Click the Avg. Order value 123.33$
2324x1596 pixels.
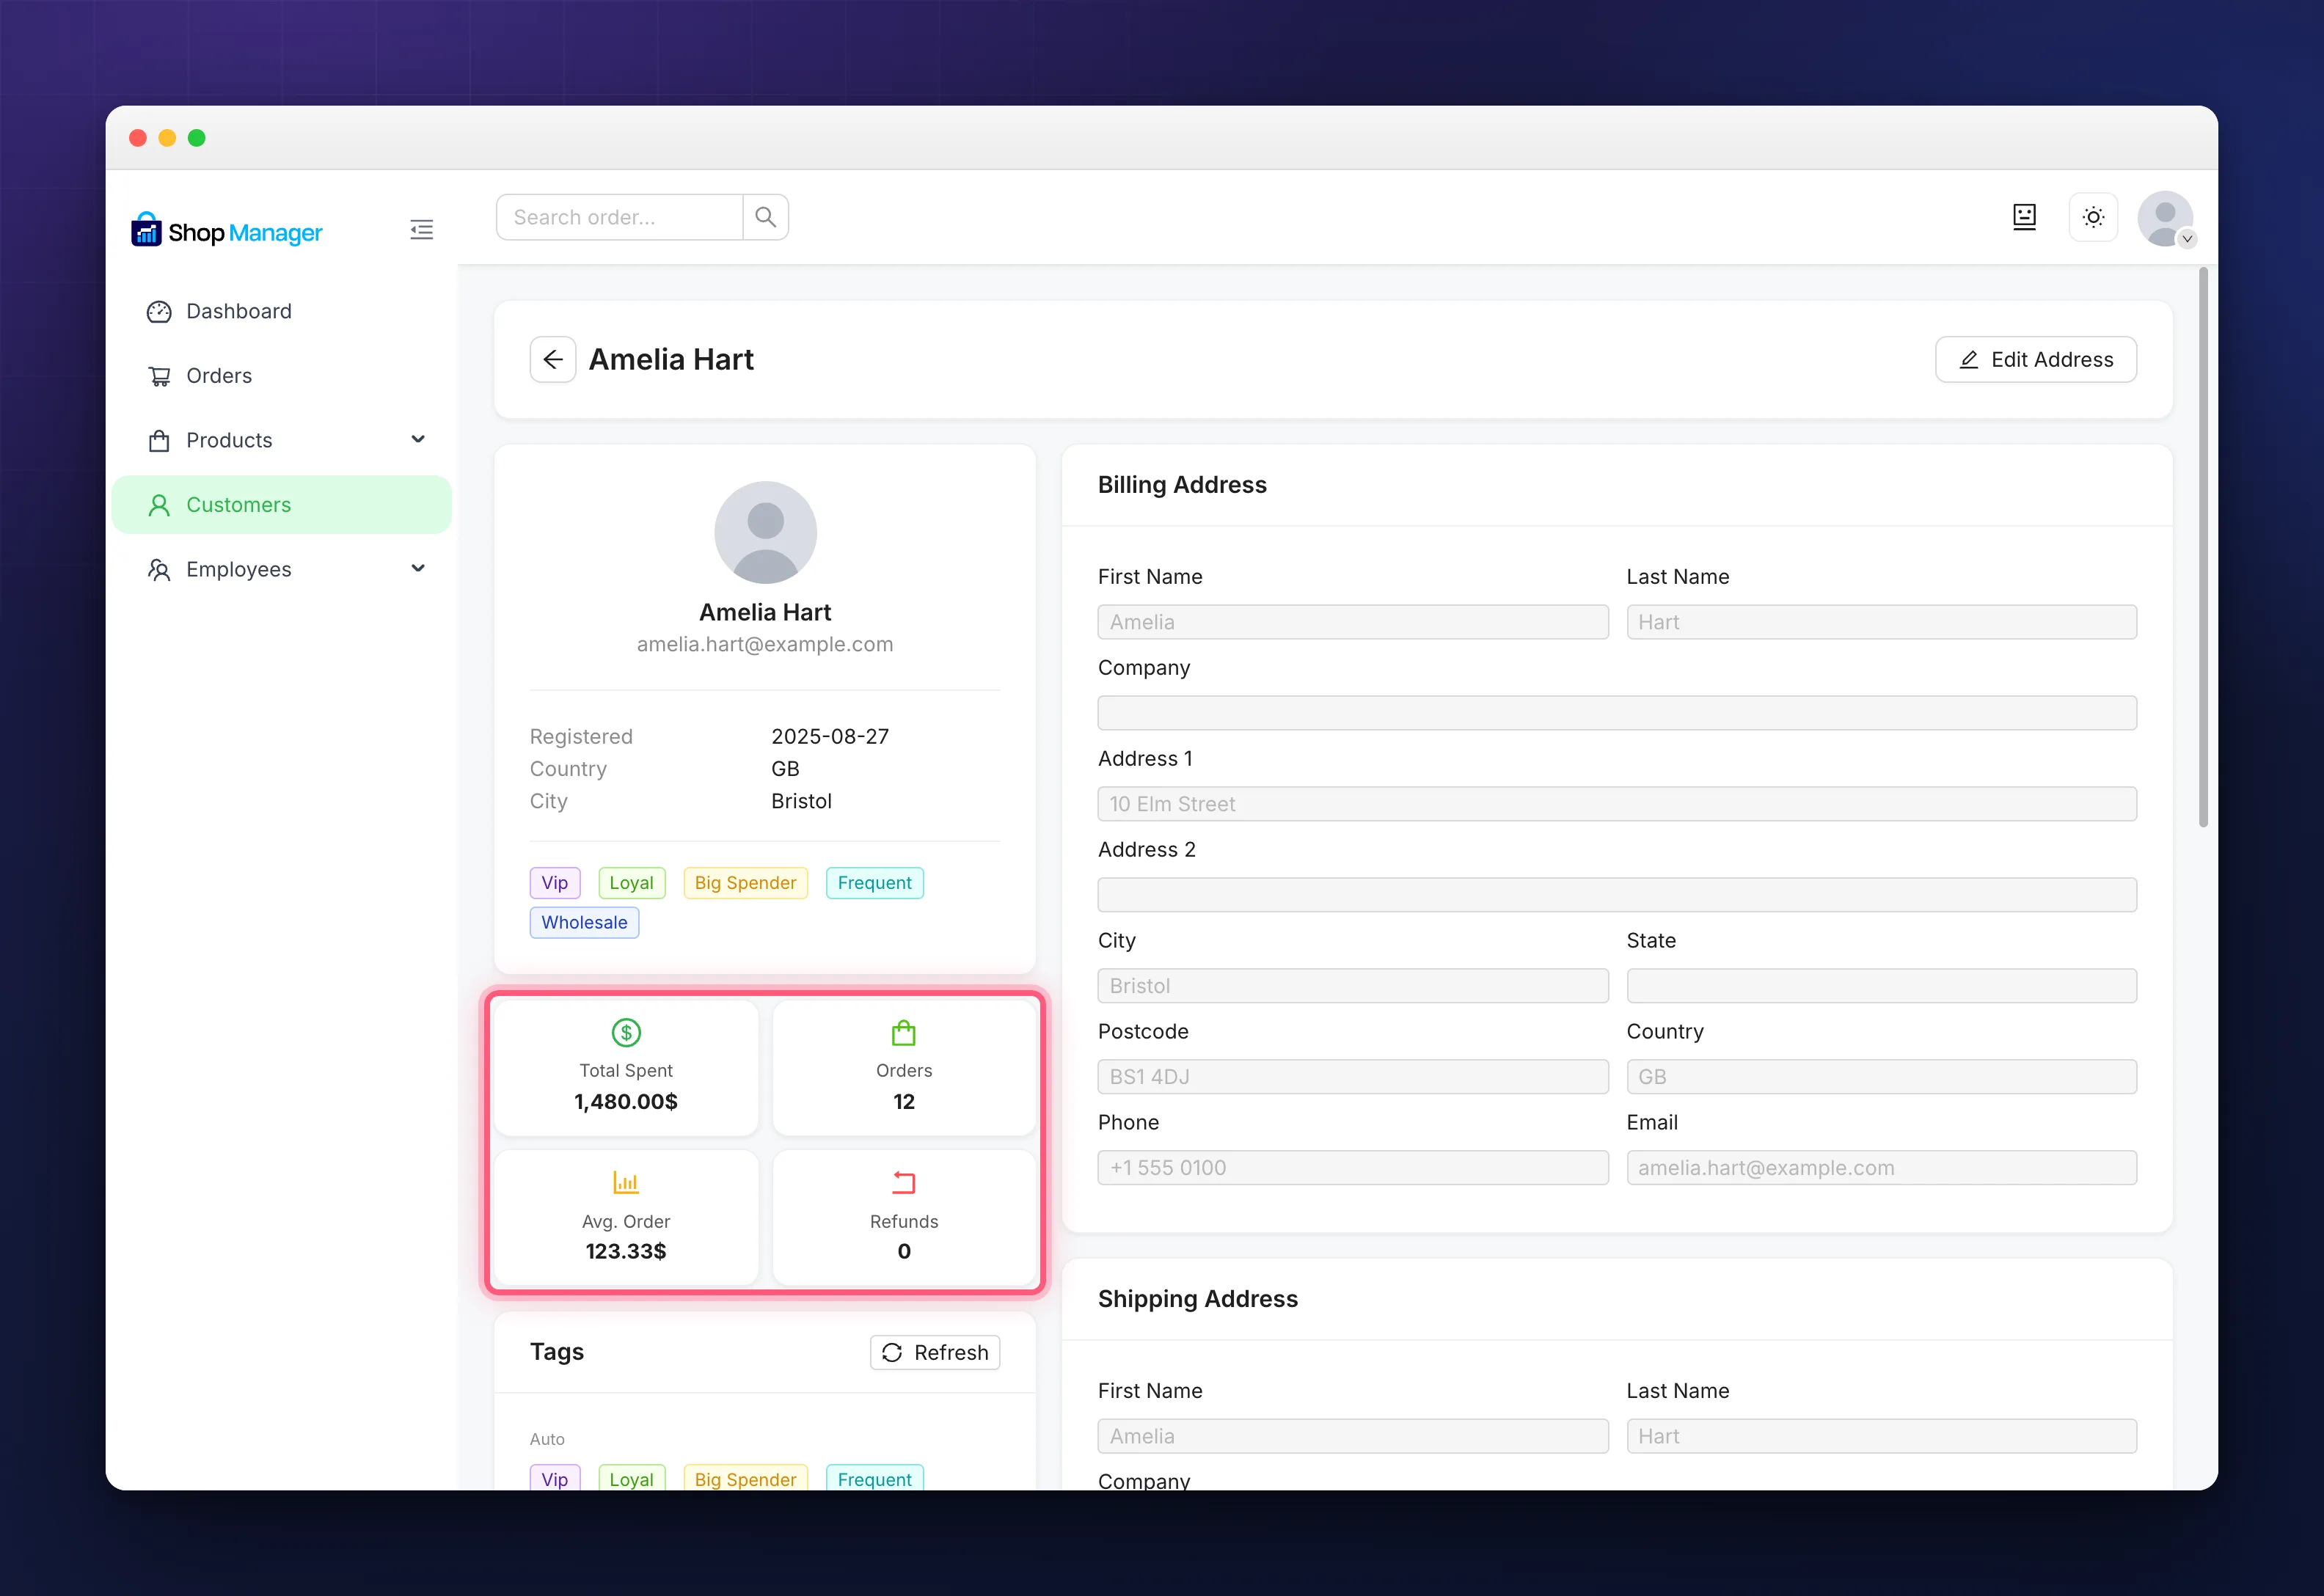pyautogui.click(x=626, y=1251)
